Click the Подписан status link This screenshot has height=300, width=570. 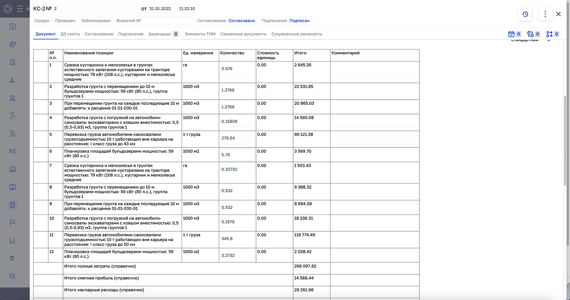click(x=299, y=21)
